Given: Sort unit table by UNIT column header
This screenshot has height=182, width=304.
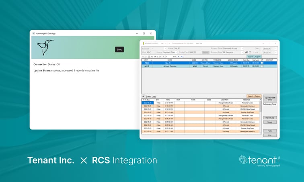Looking at the screenshot, I should point(146,60).
